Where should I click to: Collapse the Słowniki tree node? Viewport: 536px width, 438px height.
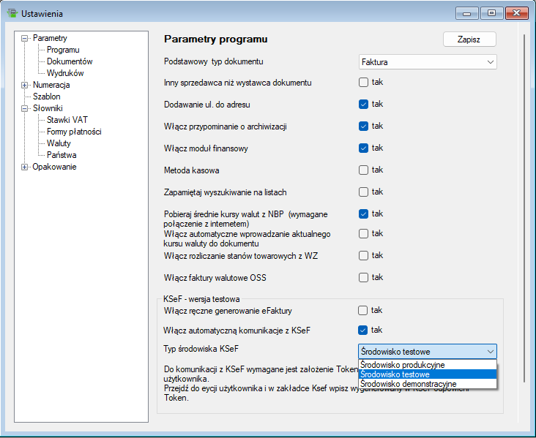[25, 108]
